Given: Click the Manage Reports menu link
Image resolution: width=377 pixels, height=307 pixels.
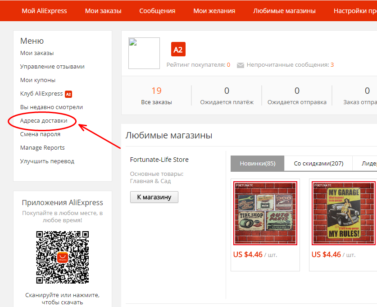Looking at the screenshot, I should (42, 148).
